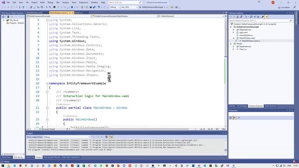
Task: Open the Extensions menu
Action: (x=84, y=2)
